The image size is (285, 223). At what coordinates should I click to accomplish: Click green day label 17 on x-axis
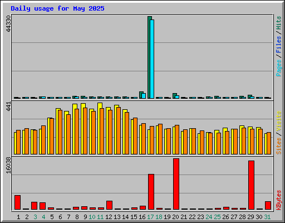(150, 217)
